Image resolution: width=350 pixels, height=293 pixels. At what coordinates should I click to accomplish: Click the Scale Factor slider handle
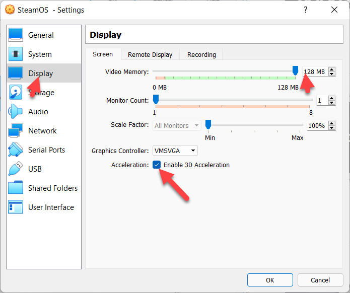point(208,124)
